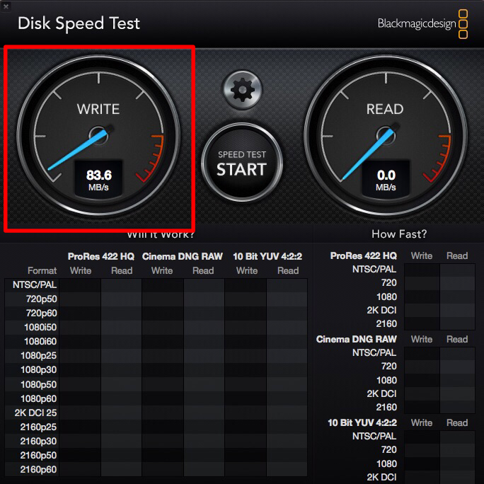Select the 1080i60 format row
The width and height of the screenshot is (484, 484).
pyautogui.click(x=156, y=341)
